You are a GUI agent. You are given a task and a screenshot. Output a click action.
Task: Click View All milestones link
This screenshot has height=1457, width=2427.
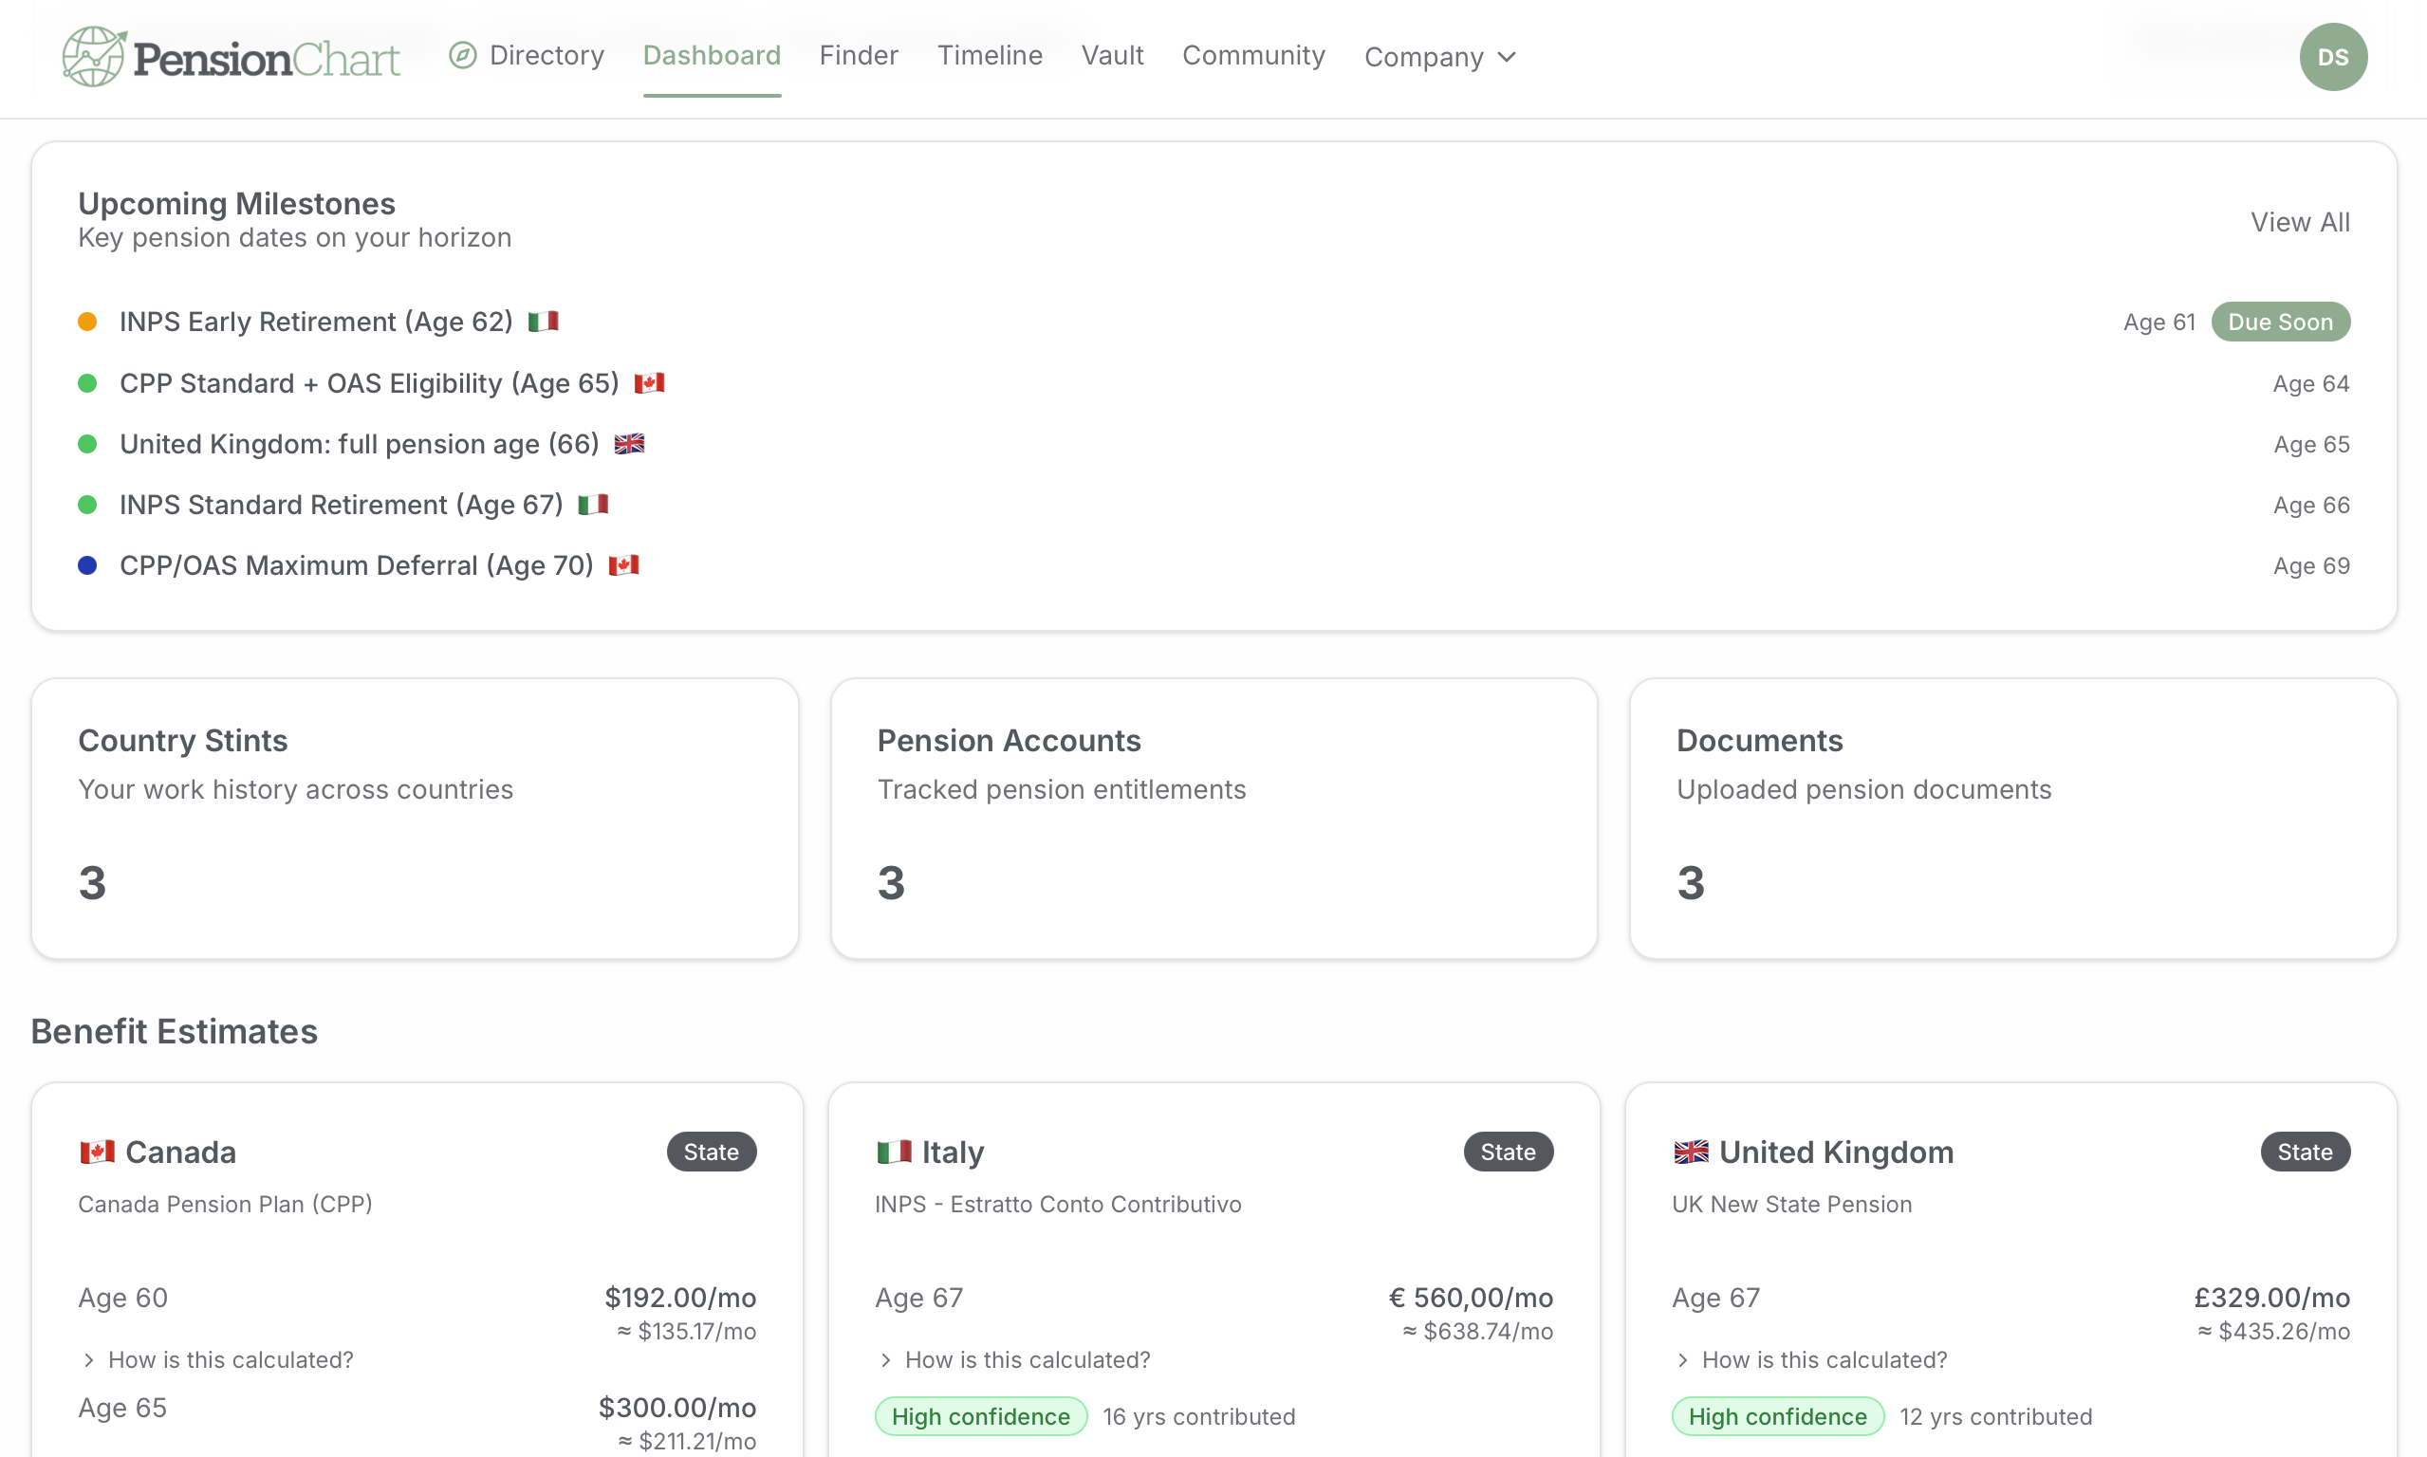point(2301,222)
